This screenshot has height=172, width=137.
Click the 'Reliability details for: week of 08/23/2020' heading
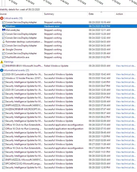(x=20, y=10)
